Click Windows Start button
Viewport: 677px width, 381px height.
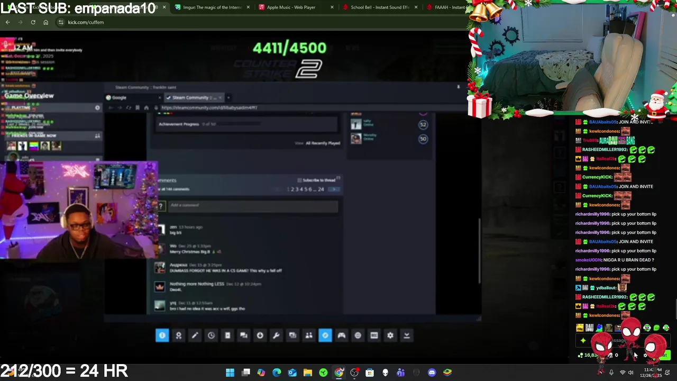pos(230,373)
